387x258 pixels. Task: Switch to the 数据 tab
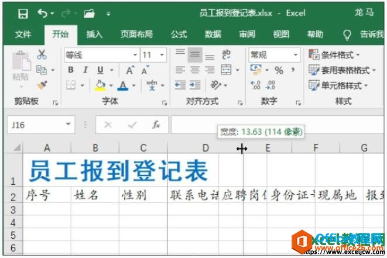point(213,35)
